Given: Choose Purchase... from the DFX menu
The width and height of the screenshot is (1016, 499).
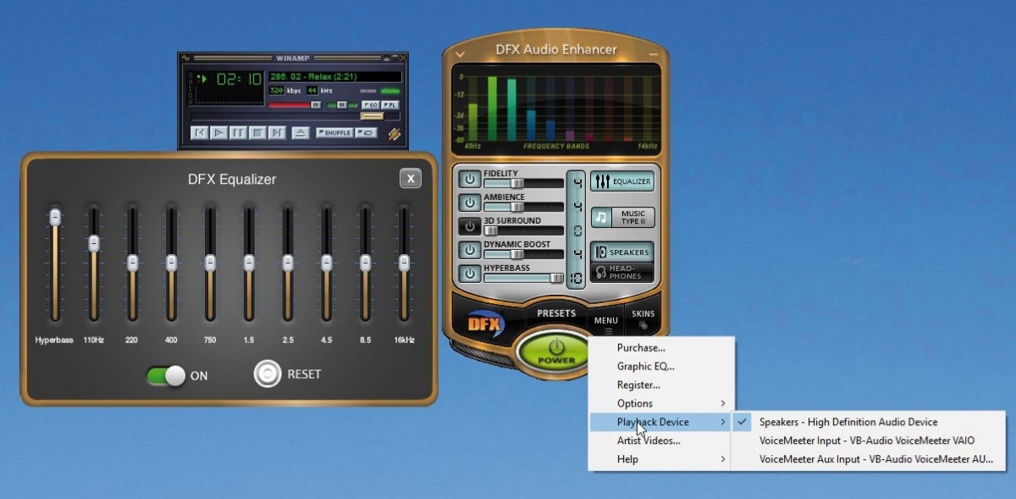Looking at the screenshot, I should click(x=662, y=347).
